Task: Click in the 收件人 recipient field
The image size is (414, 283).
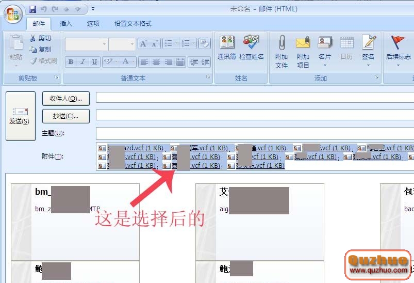Action: (255, 98)
